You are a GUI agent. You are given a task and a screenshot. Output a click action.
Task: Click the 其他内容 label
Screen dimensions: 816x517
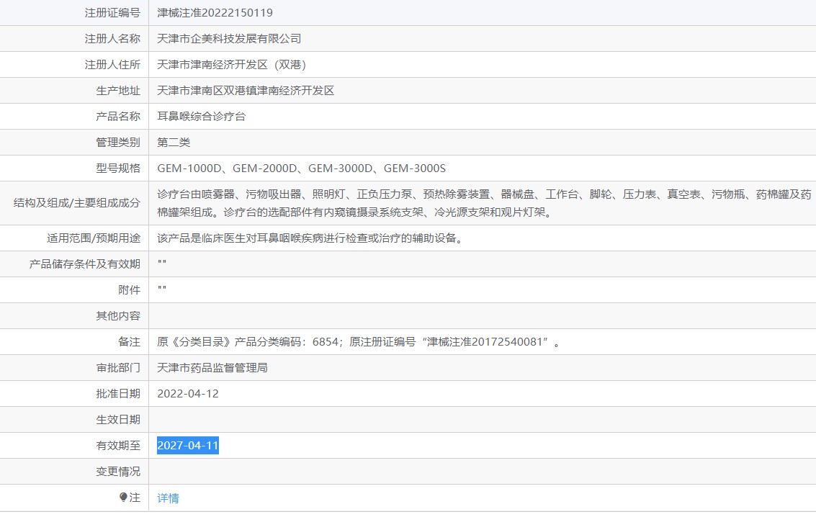[x=118, y=316]
